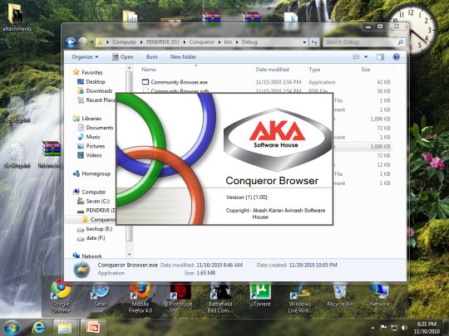Open Google Chrome desktop shortcut
The height and width of the screenshot is (336, 449).
click(61, 296)
